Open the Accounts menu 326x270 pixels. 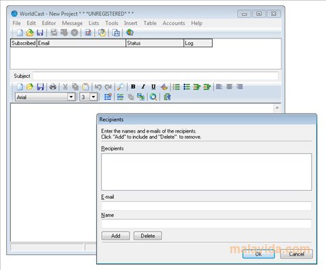tap(174, 23)
